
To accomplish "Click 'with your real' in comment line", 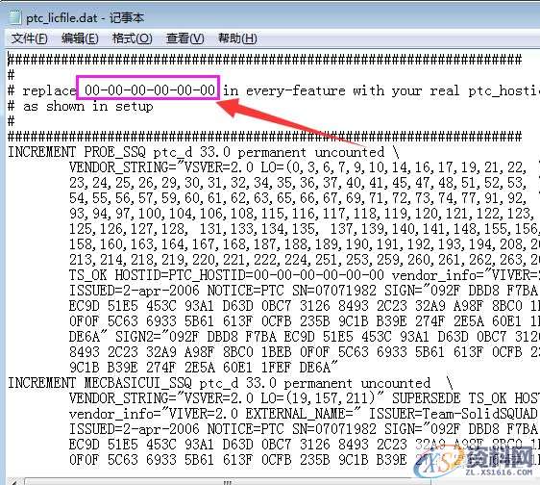I will tap(406, 90).
